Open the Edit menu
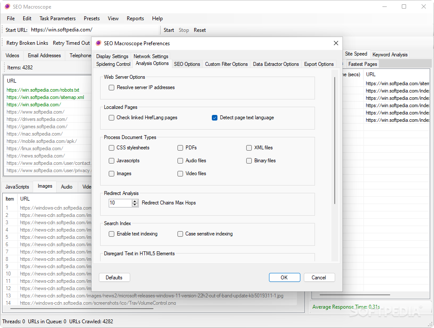The image size is (434, 328). pos(27,19)
